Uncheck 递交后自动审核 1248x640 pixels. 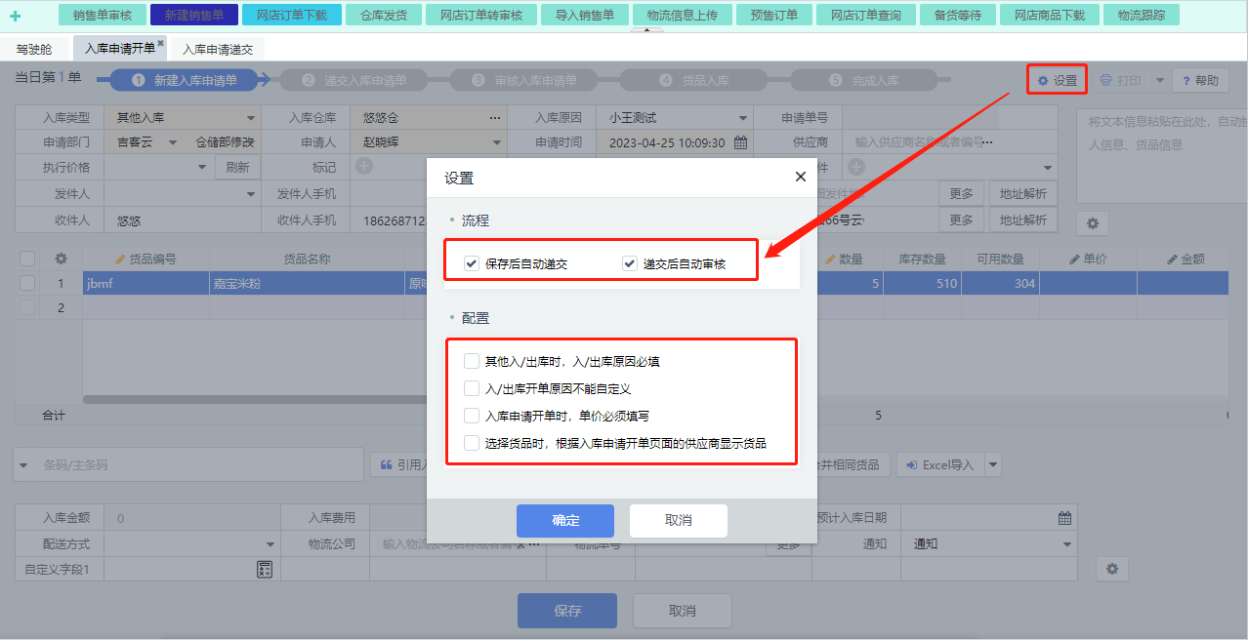point(630,263)
